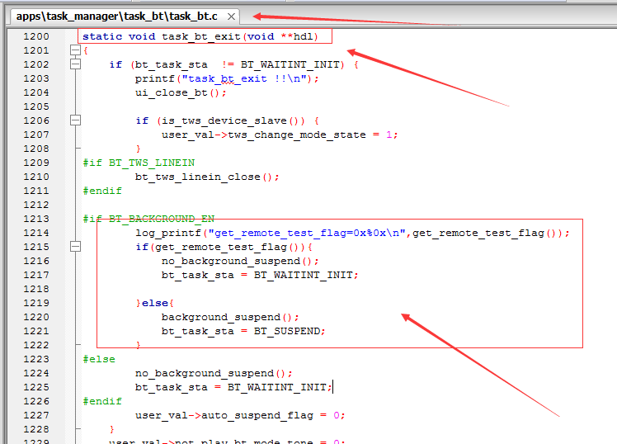This screenshot has height=444, width=617.
Task: Place cursor on task_bt_exit function name
Action: 201,36
